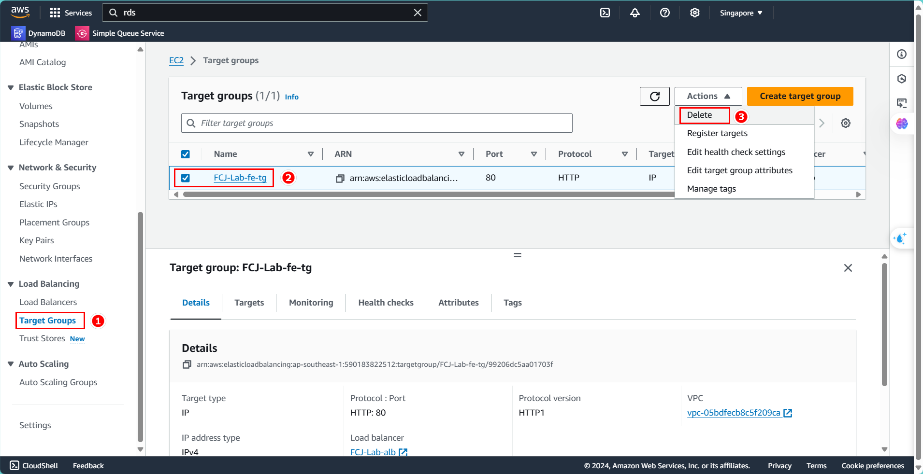Screen dimensions: 923x474
Task: Clear the search box with X icon
Action: tap(418, 13)
